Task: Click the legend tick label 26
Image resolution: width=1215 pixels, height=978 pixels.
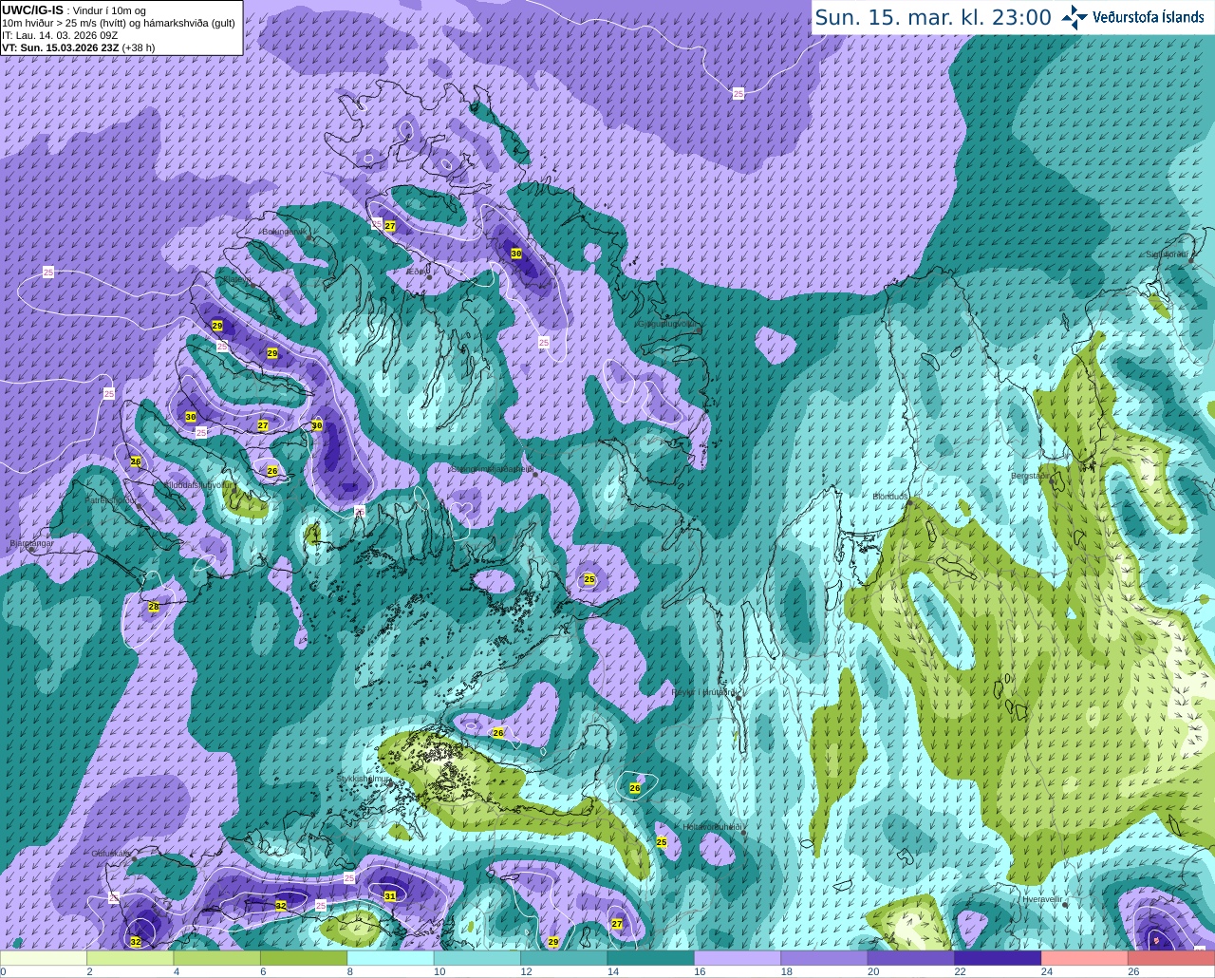Action: tap(1133, 971)
